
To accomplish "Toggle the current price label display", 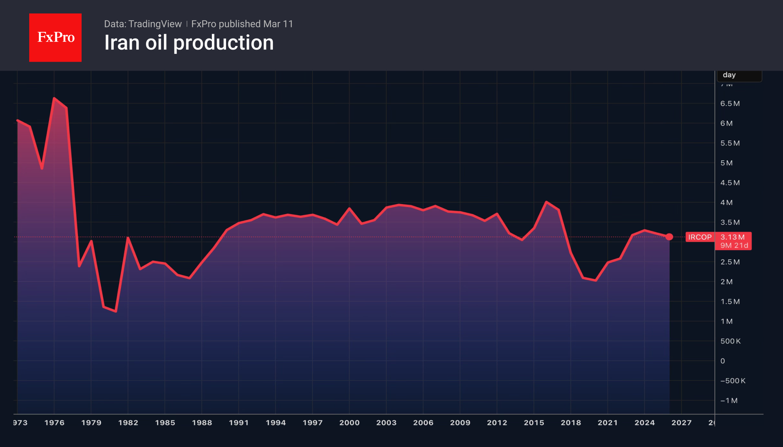I will pyautogui.click(x=733, y=237).
